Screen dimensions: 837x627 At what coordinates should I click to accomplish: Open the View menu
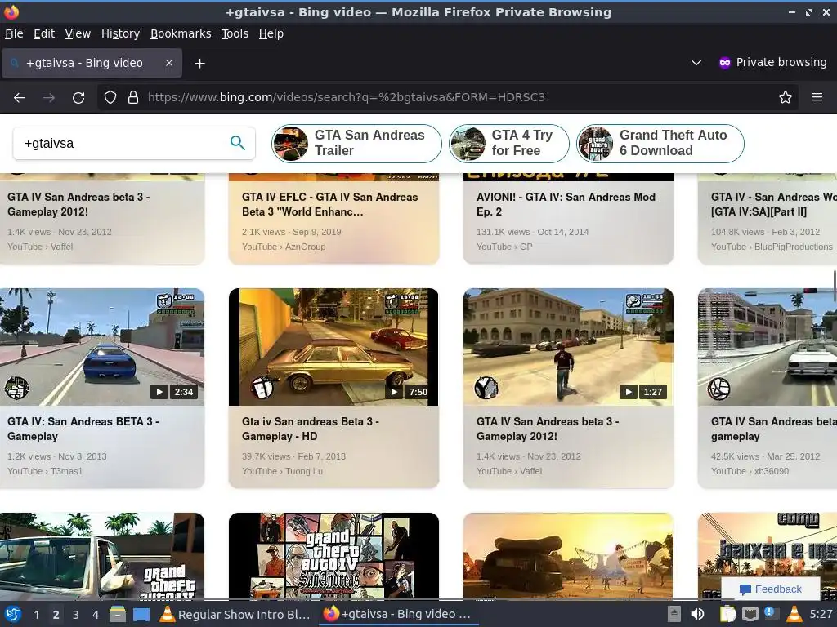pyautogui.click(x=78, y=33)
